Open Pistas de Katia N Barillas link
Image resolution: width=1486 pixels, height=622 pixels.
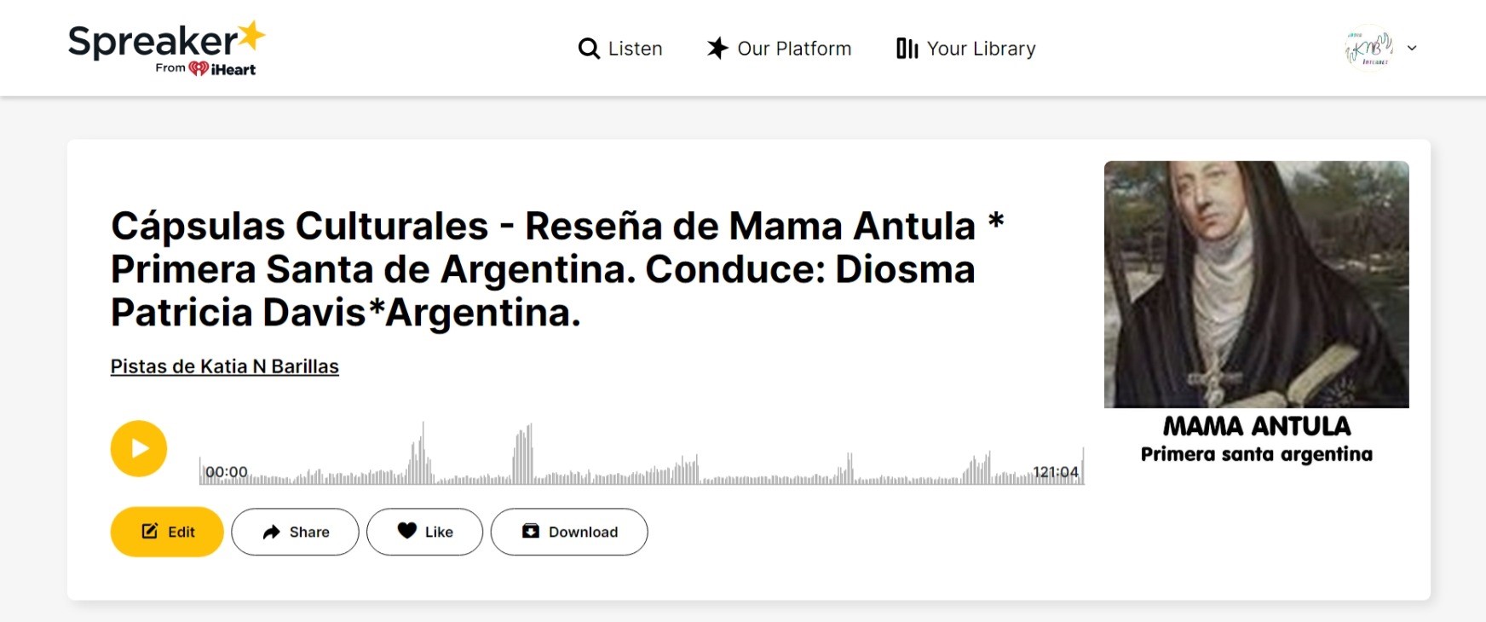[x=225, y=366]
